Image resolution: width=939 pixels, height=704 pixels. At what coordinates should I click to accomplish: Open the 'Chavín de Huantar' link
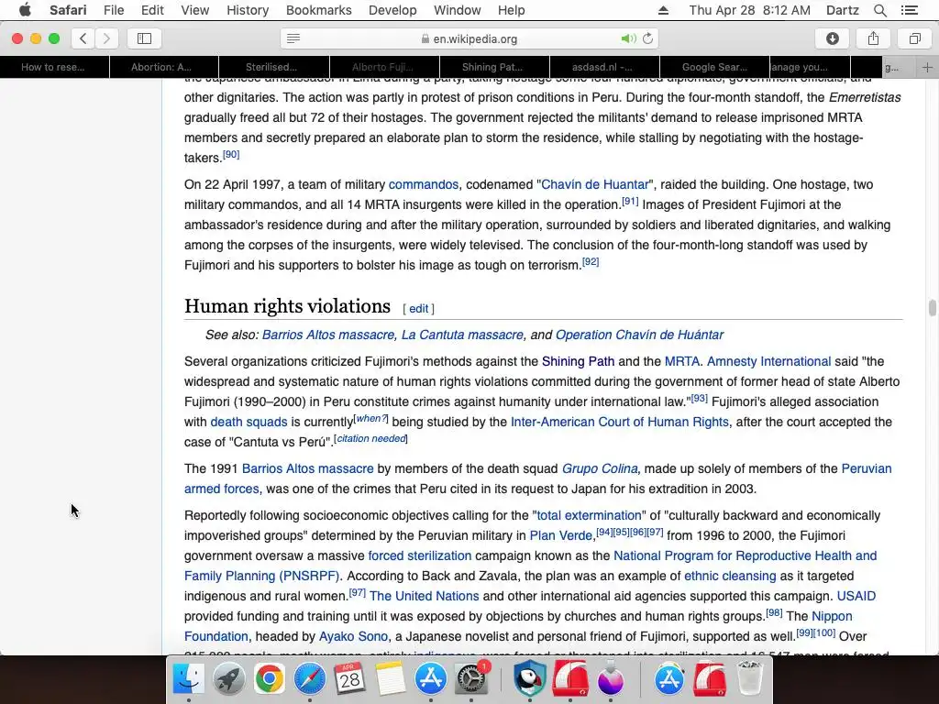[594, 184]
